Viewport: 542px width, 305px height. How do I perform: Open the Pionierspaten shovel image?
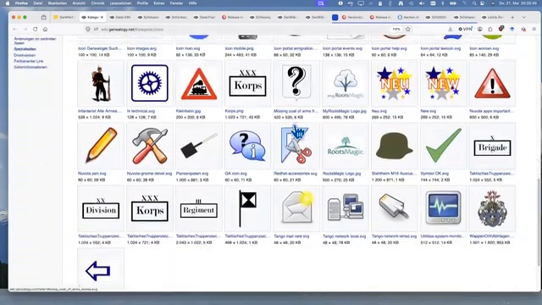199,146
